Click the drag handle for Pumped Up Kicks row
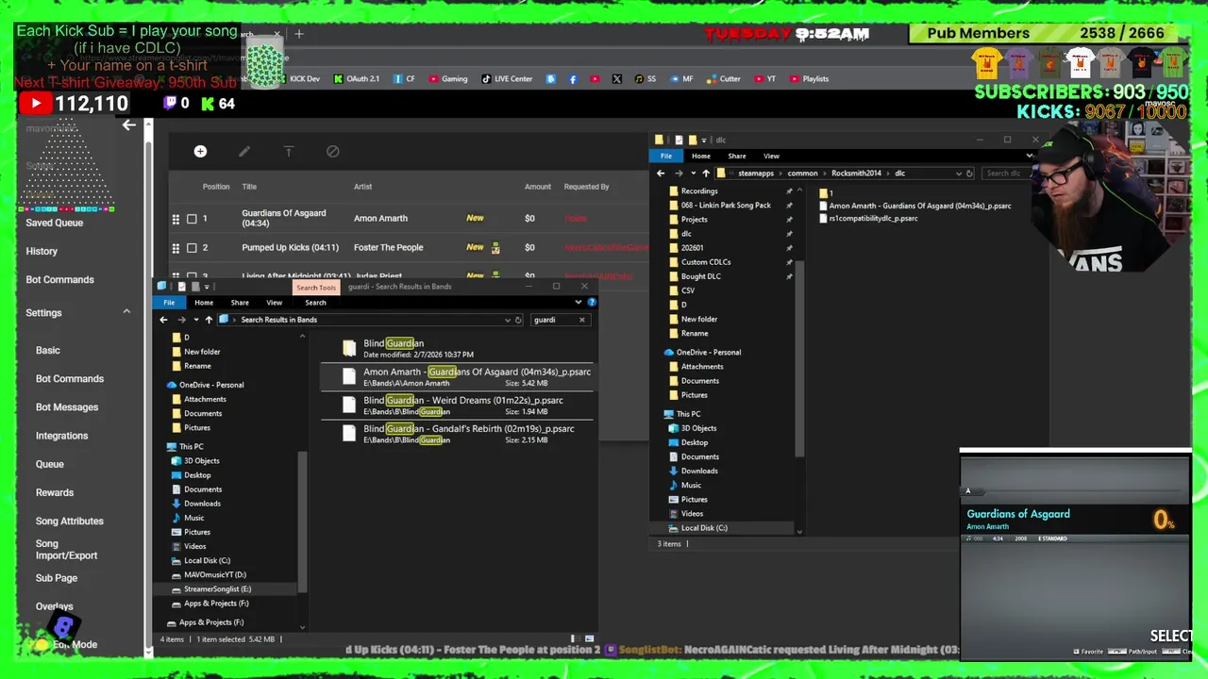1208x679 pixels. click(176, 248)
